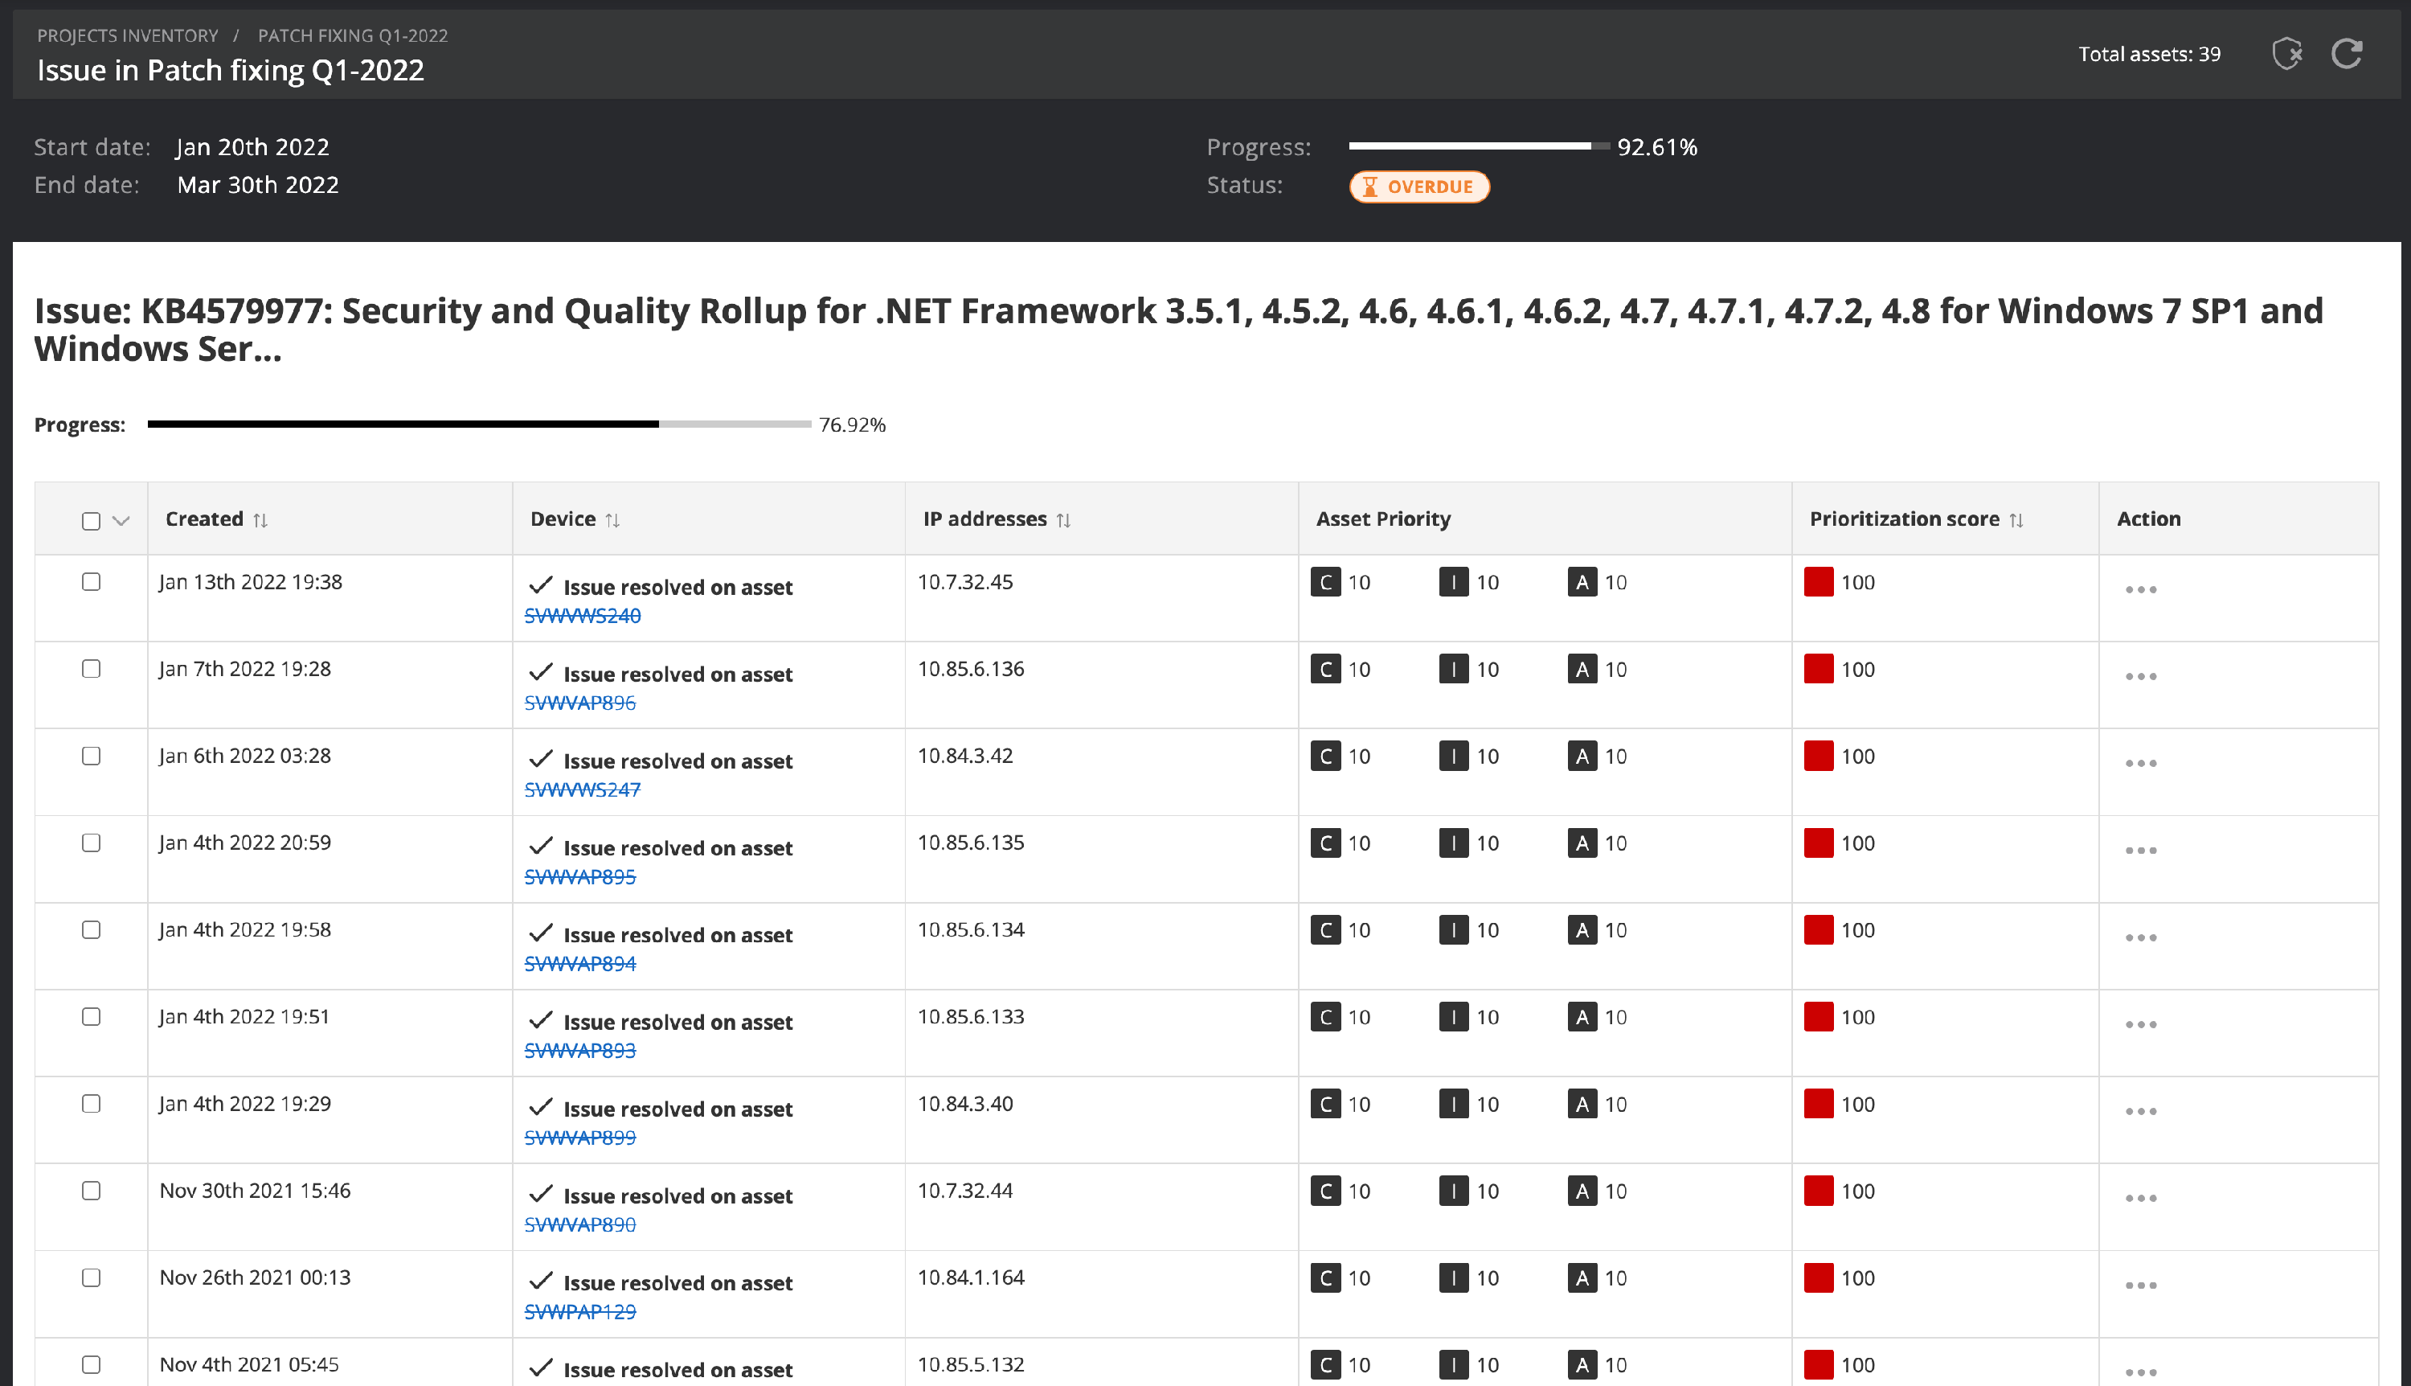This screenshot has width=2411, height=1386.
Task: Open Patch Fixing Q1-2022 breadcrumb
Action: [x=352, y=35]
